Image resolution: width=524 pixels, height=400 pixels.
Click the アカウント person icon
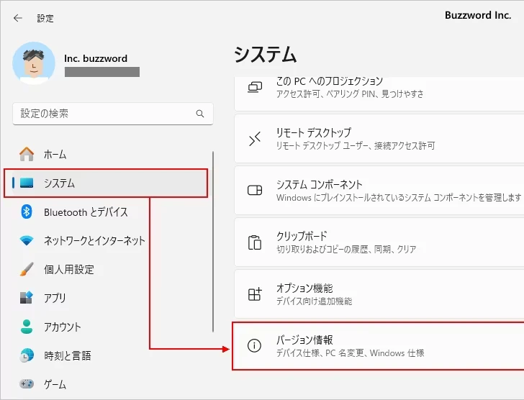coord(27,327)
